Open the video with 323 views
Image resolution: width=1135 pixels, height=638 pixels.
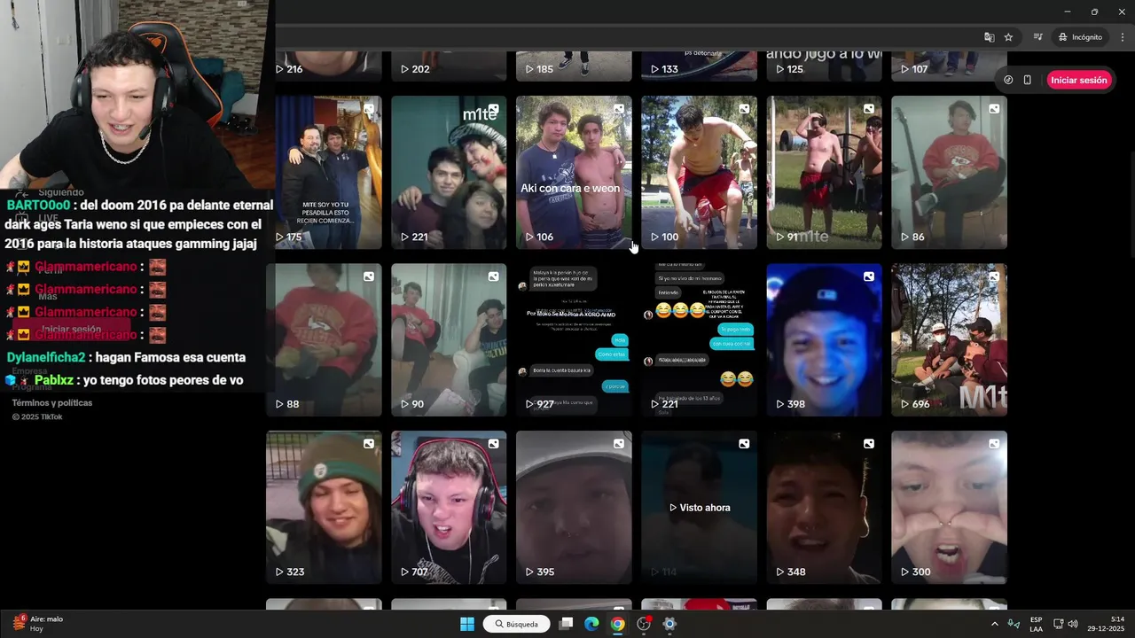coord(324,508)
